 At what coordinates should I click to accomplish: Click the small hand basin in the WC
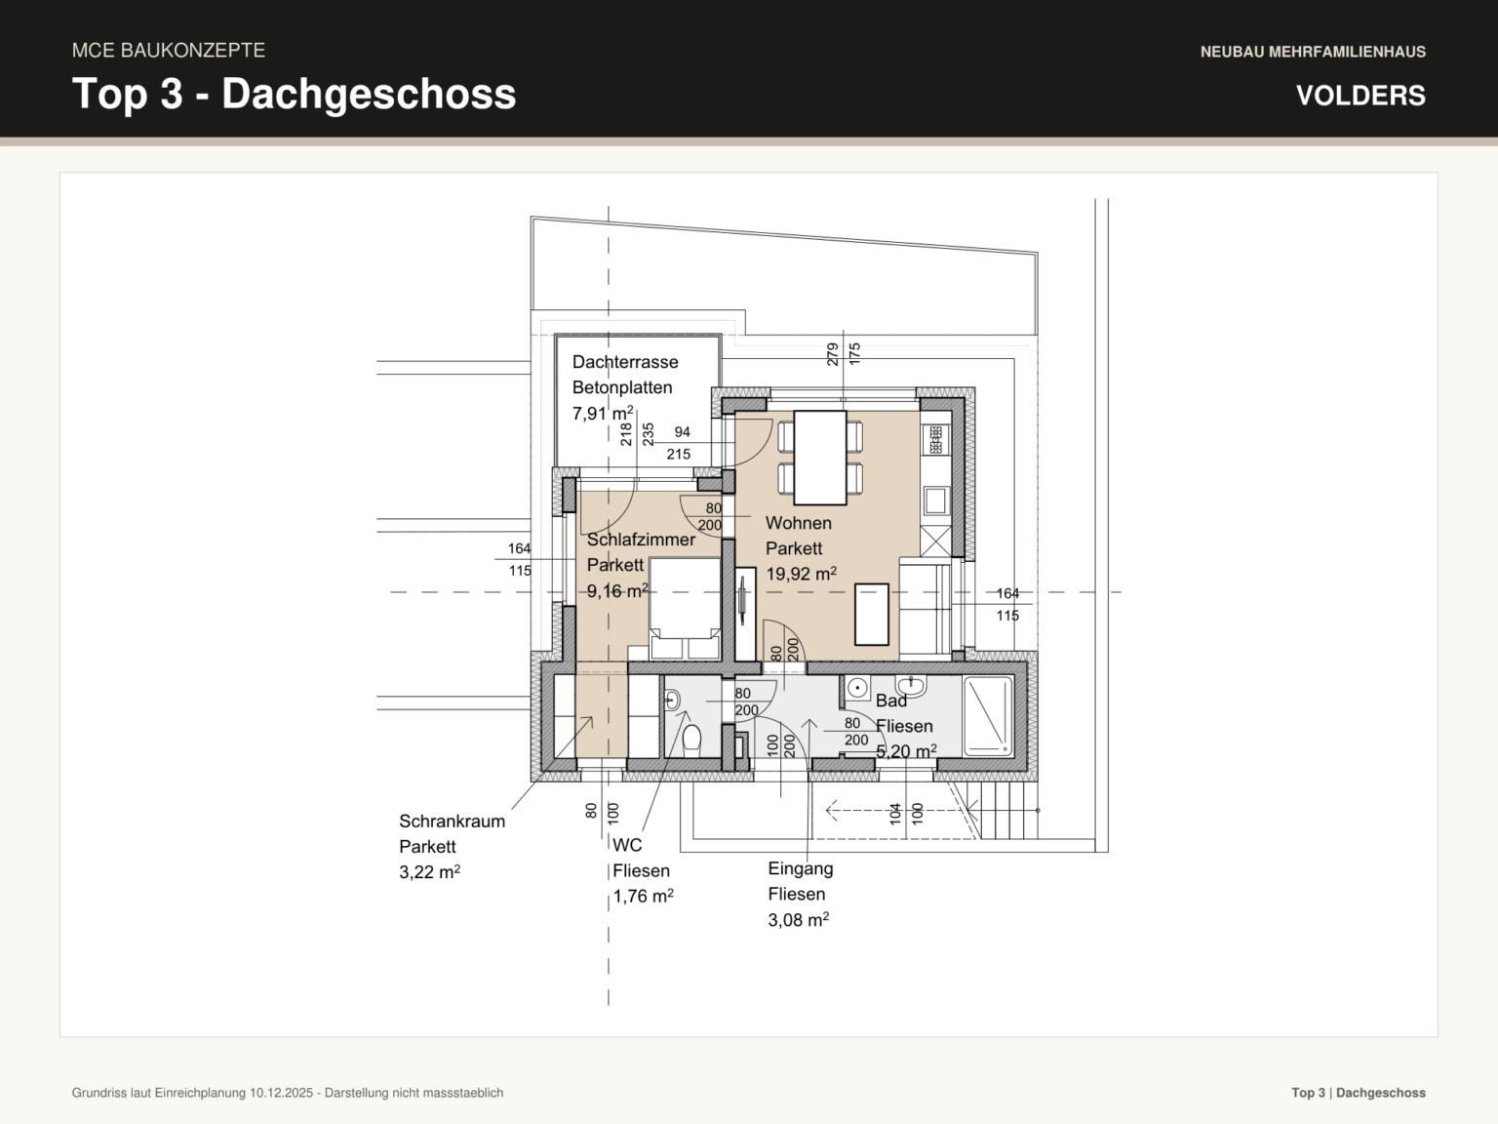click(x=672, y=699)
